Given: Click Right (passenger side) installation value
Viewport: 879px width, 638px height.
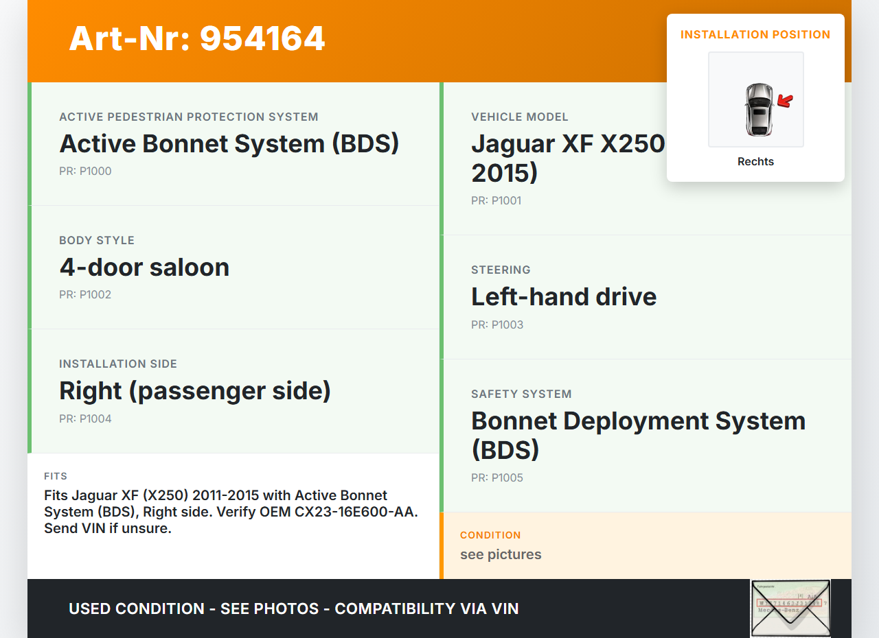Looking at the screenshot, I should click(x=195, y=391).
